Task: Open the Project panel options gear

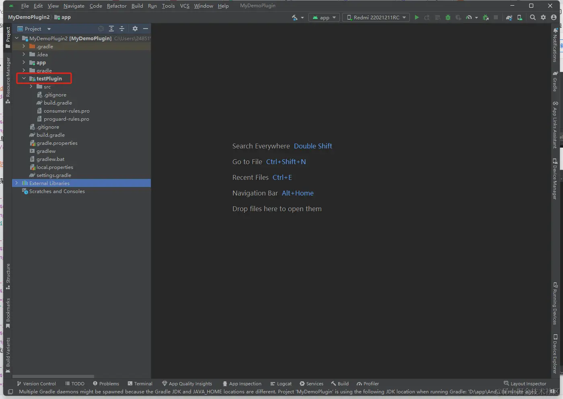Action: (x=135, y=29)
